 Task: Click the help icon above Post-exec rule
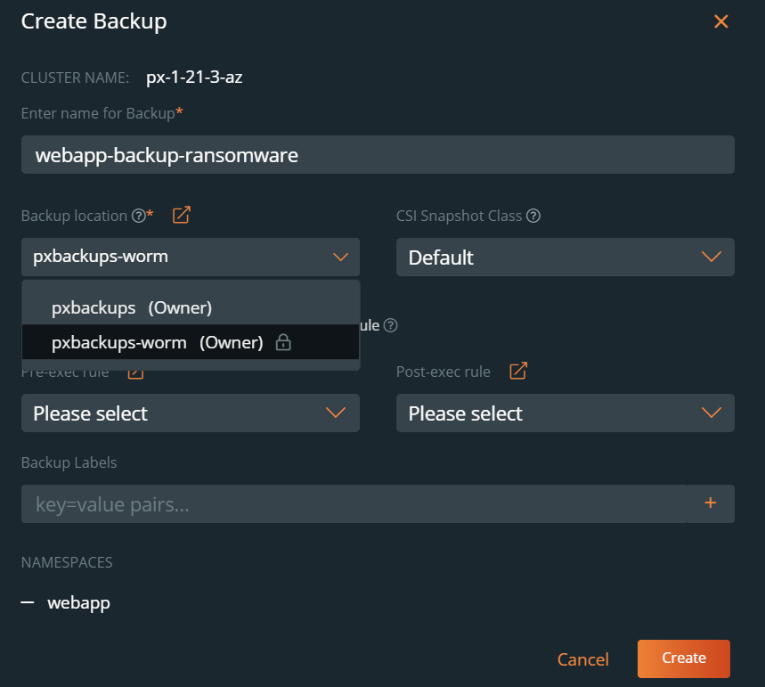click(390, 326)
